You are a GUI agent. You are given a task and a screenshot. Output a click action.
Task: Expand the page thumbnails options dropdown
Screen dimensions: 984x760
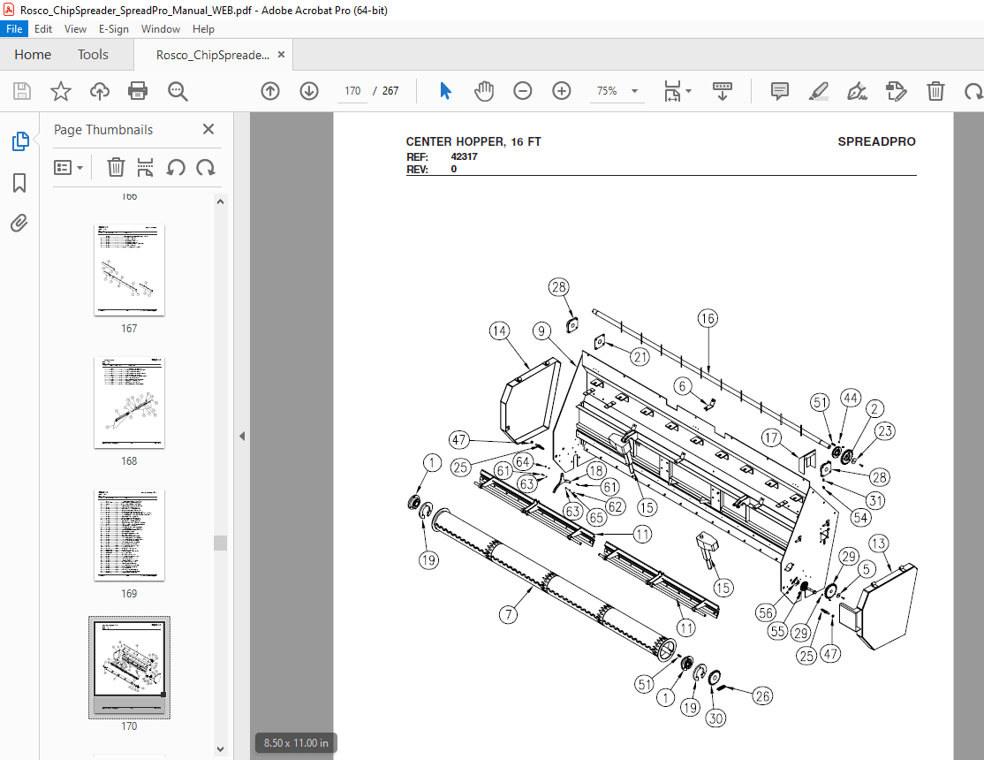tap(69, 167)
